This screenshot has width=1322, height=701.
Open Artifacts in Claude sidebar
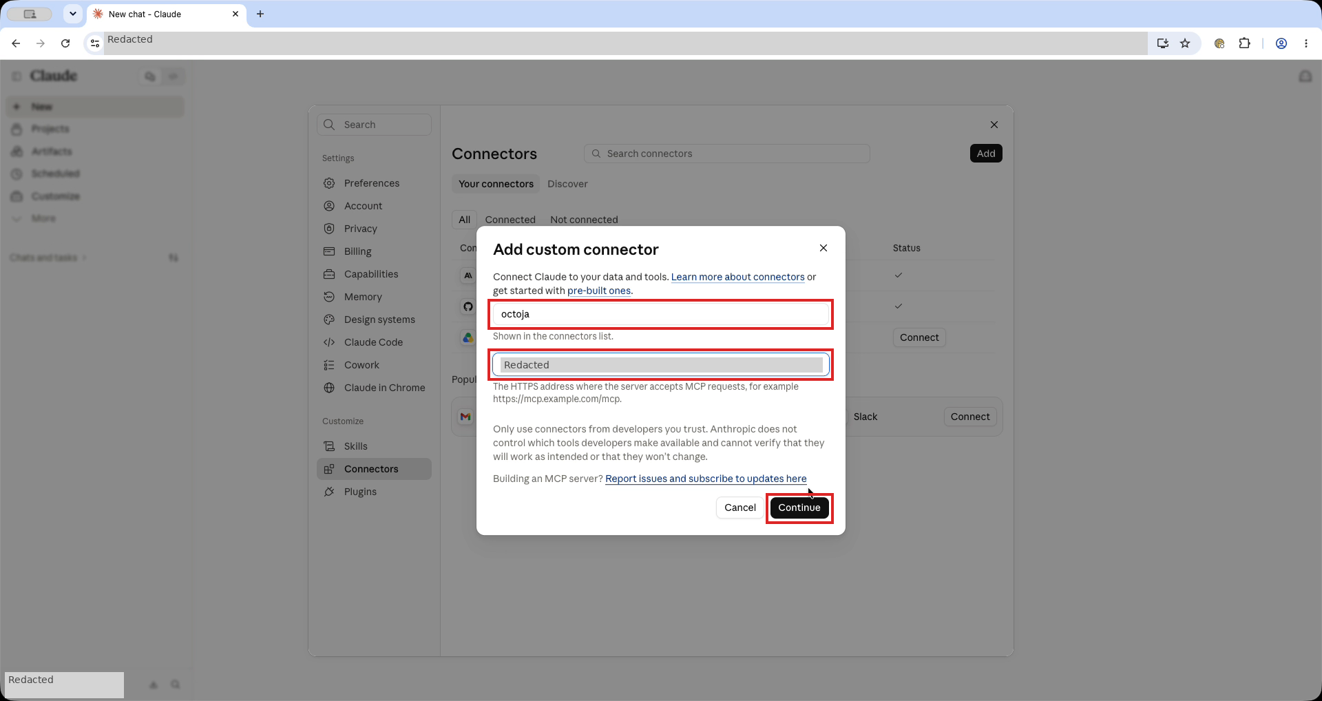tap(95, 151)
